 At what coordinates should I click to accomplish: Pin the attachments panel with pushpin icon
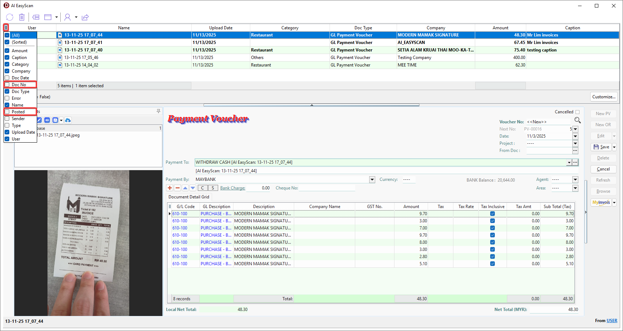(x=159, y=112)
